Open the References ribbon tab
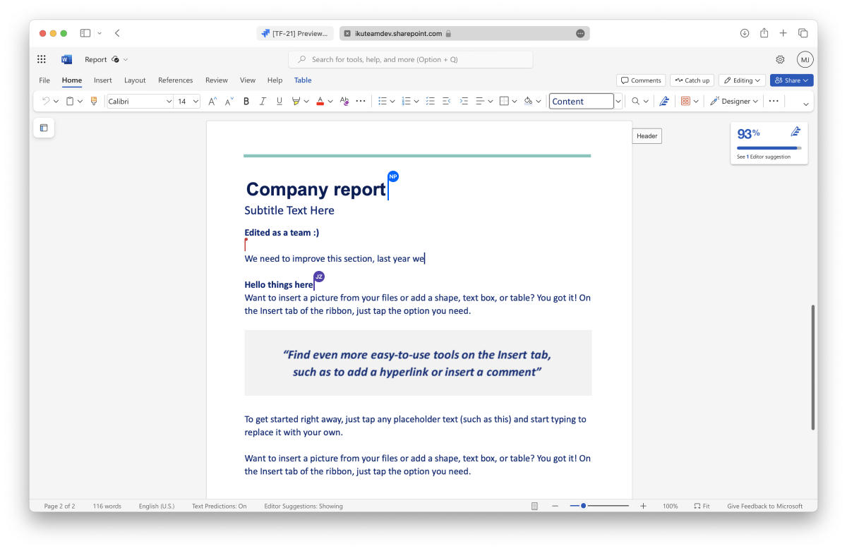 (x=175, y=80)
